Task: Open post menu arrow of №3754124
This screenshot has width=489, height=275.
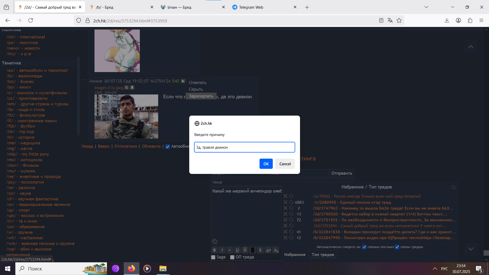Action: [x=183, y=81]
